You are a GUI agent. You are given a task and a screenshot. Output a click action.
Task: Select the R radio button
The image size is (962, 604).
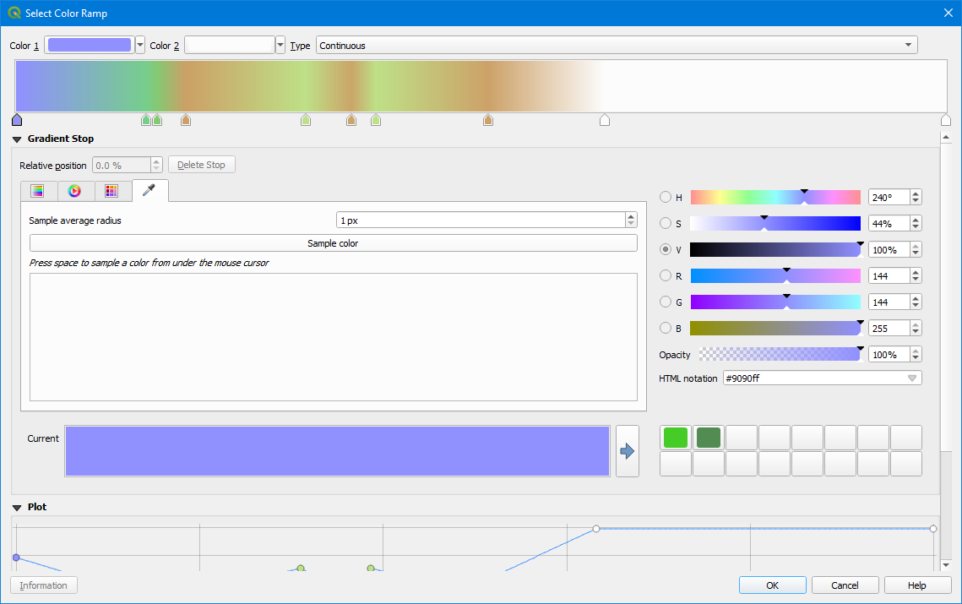(x=666, y=275)
